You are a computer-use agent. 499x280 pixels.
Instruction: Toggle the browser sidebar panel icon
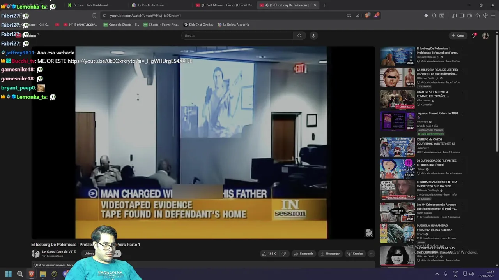[x=462, y=16]
